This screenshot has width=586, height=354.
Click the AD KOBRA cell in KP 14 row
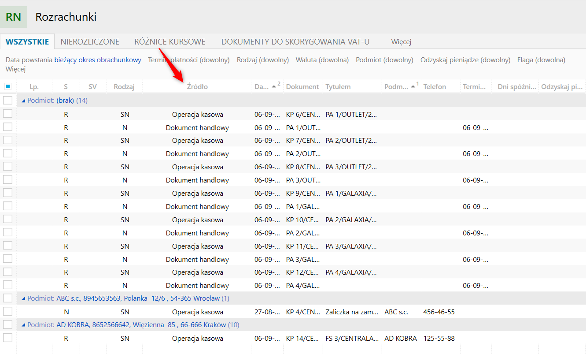coord(401,339)
